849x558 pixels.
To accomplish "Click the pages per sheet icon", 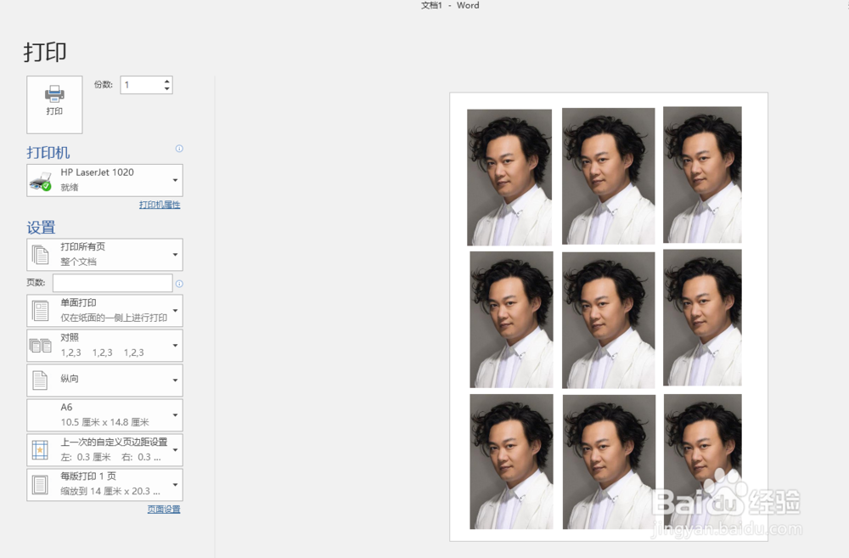I will [40, 484].
